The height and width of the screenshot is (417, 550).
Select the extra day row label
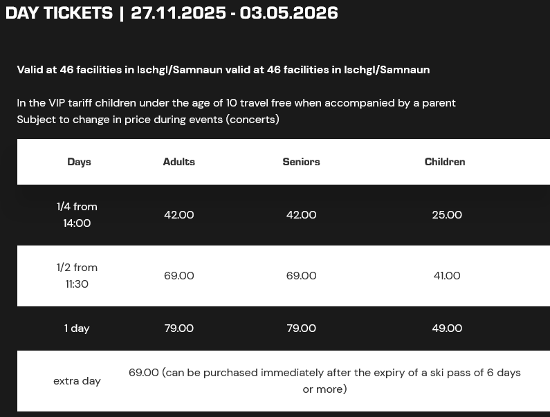[x=77, y=381]
